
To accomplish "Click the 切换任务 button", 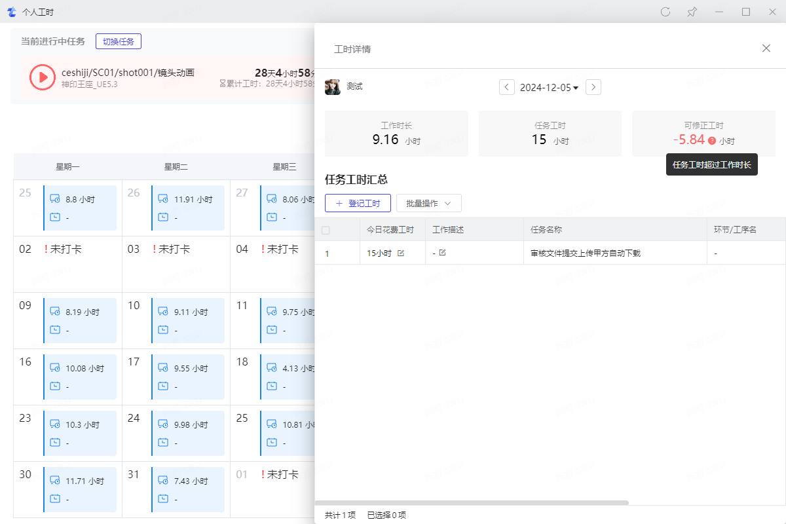I will click(119, 41).
